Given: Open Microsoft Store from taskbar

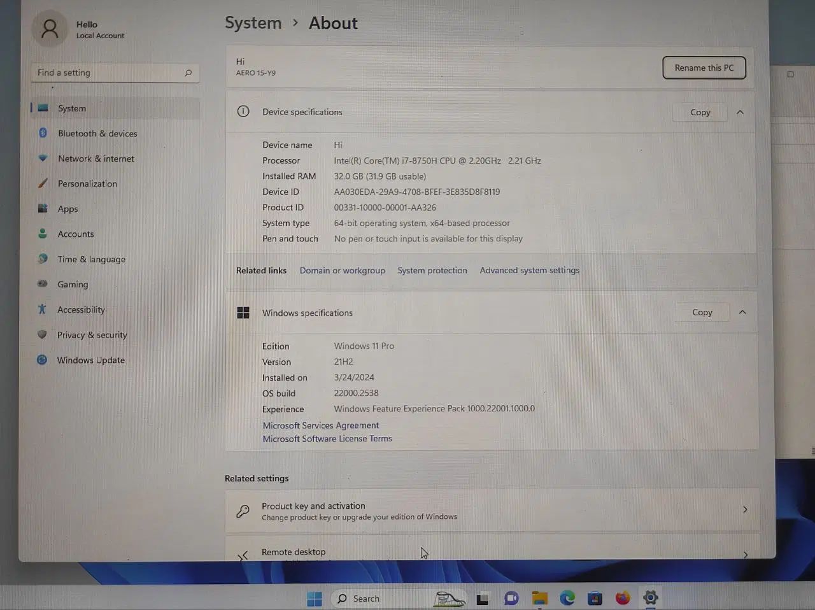Looking at the screenshot, I should coord(595,598).
